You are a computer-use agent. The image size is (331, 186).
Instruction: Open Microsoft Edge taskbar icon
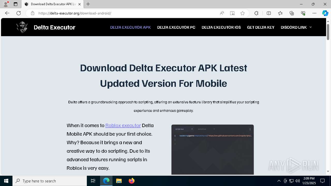coord(106,181)
